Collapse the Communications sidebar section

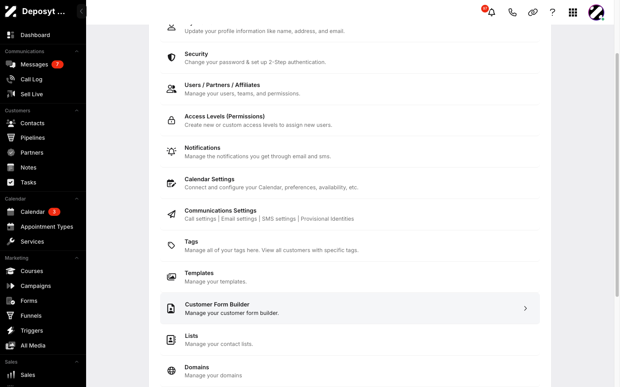point(76,52)
